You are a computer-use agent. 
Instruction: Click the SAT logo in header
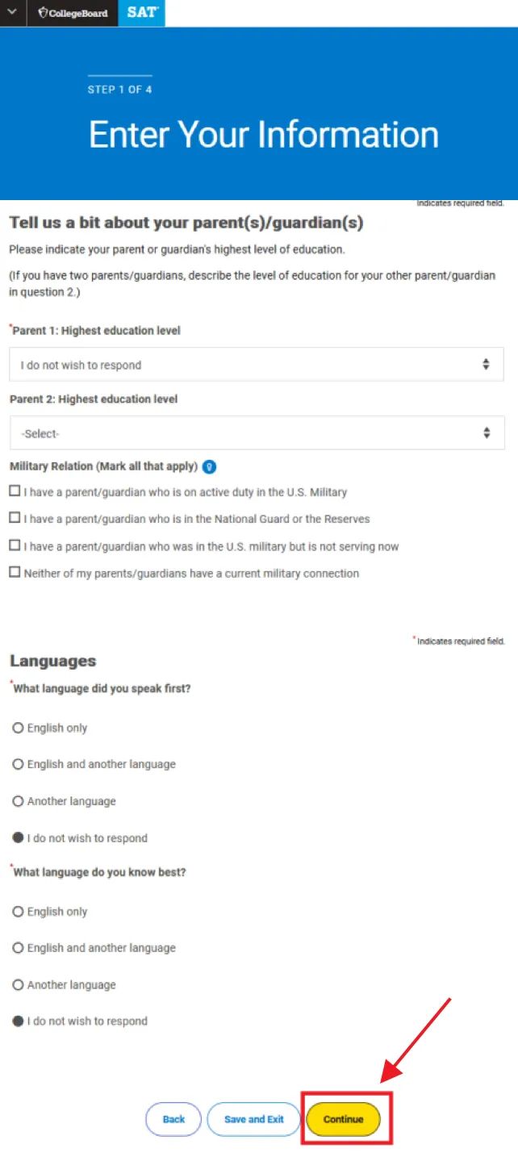pyautogui.click(x=142, y=13)
